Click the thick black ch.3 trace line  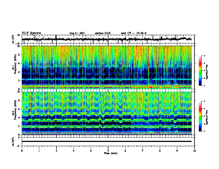click(x=106, y=141)
